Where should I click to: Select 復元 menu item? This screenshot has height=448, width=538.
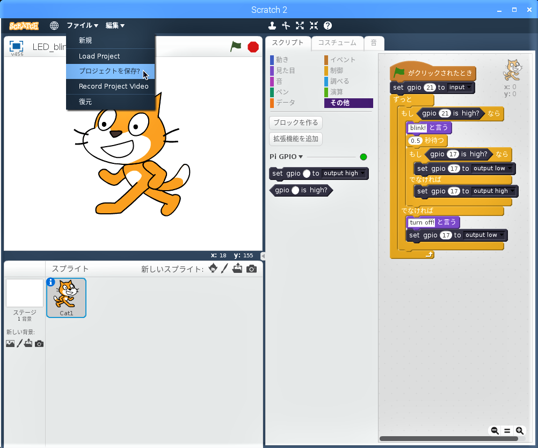coord(111,102)
